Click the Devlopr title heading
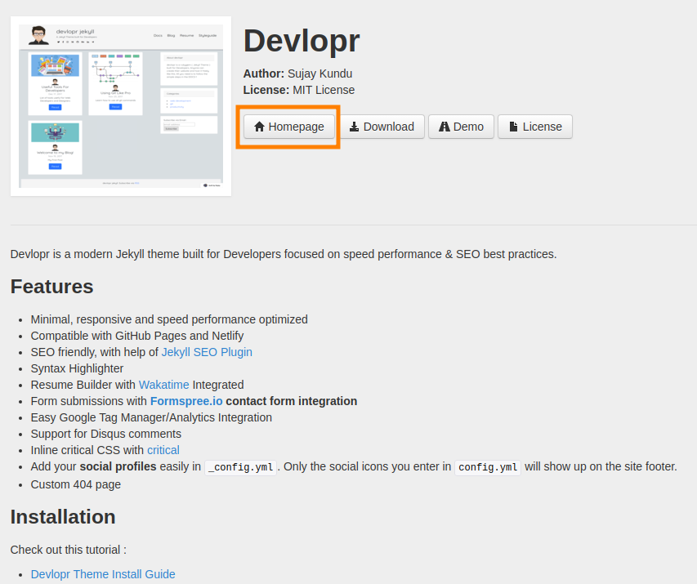The image size is (697, 584). pyautogui.click(x=302, y=41)
